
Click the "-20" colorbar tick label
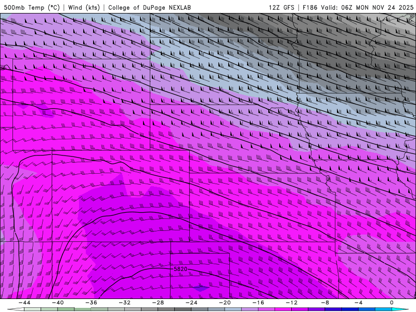pyautogui.click(x=225, y=303)
